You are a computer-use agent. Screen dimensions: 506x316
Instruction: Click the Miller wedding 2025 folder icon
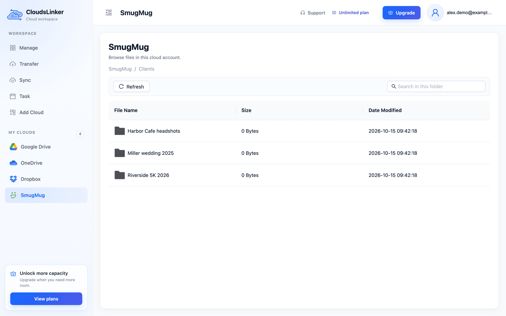[120, 153]
